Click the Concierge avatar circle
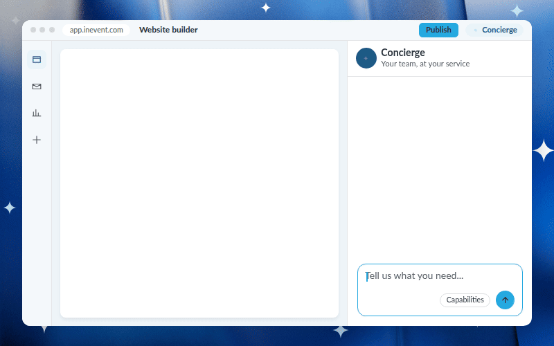Viewport: 554px width, 346px height. [366, 58]
